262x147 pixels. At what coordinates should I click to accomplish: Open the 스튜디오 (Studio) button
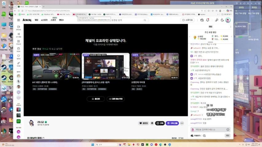pyautogui.click(x=187, y=20)
